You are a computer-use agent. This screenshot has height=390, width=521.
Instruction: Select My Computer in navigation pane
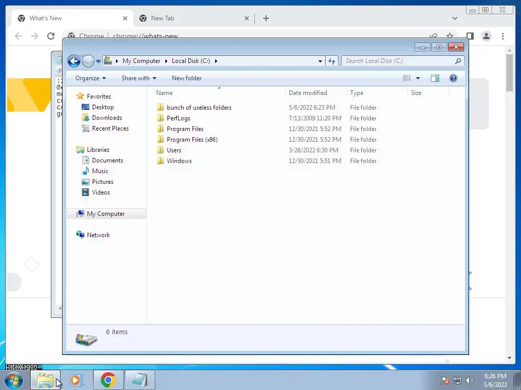(106, 214)
